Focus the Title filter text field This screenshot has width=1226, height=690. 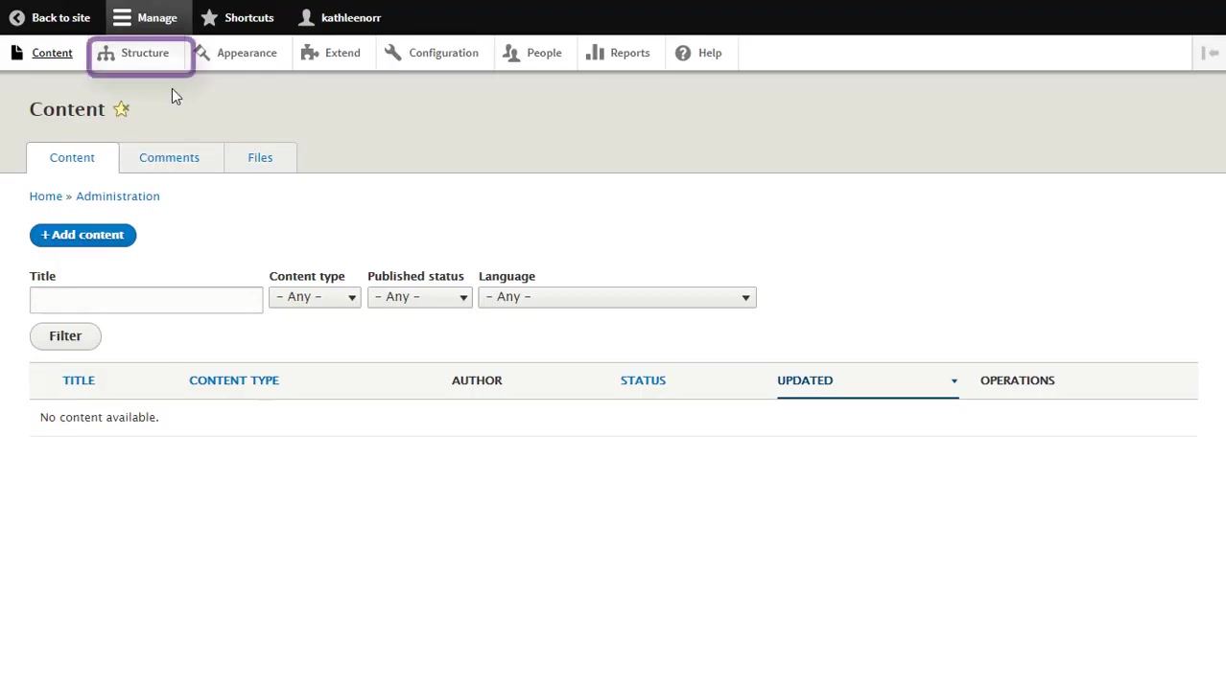pos(146,300)
